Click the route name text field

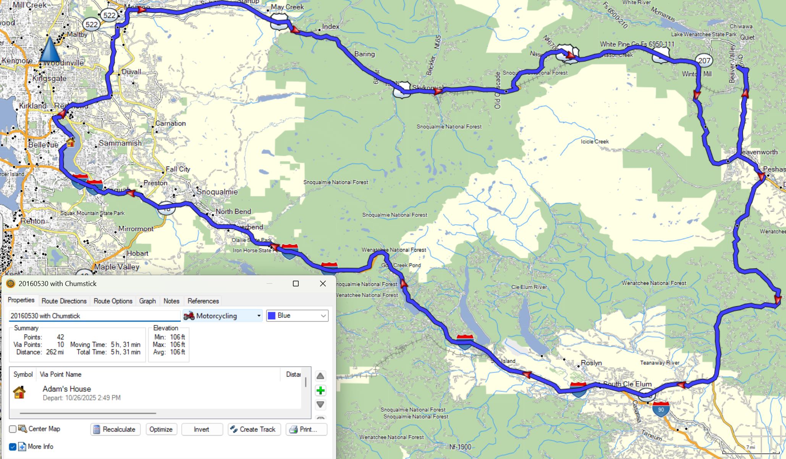(94, 316)
